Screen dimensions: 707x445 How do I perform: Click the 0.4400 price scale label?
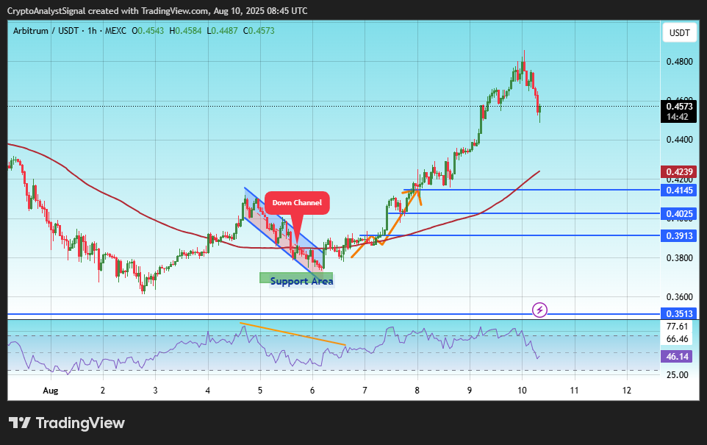(680, 140)
